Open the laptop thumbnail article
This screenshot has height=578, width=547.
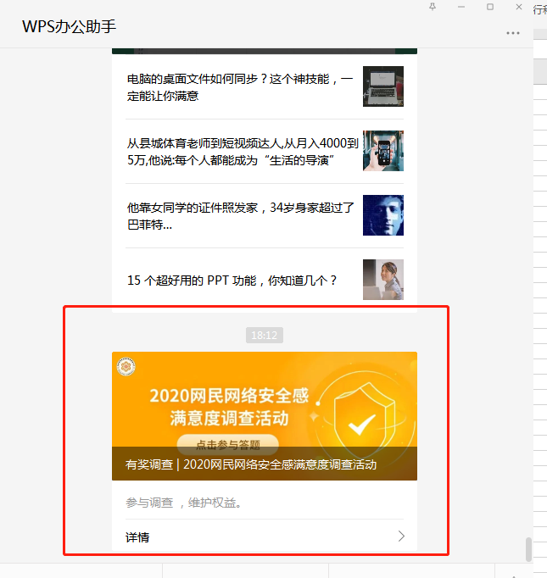[x=382, y=86]
